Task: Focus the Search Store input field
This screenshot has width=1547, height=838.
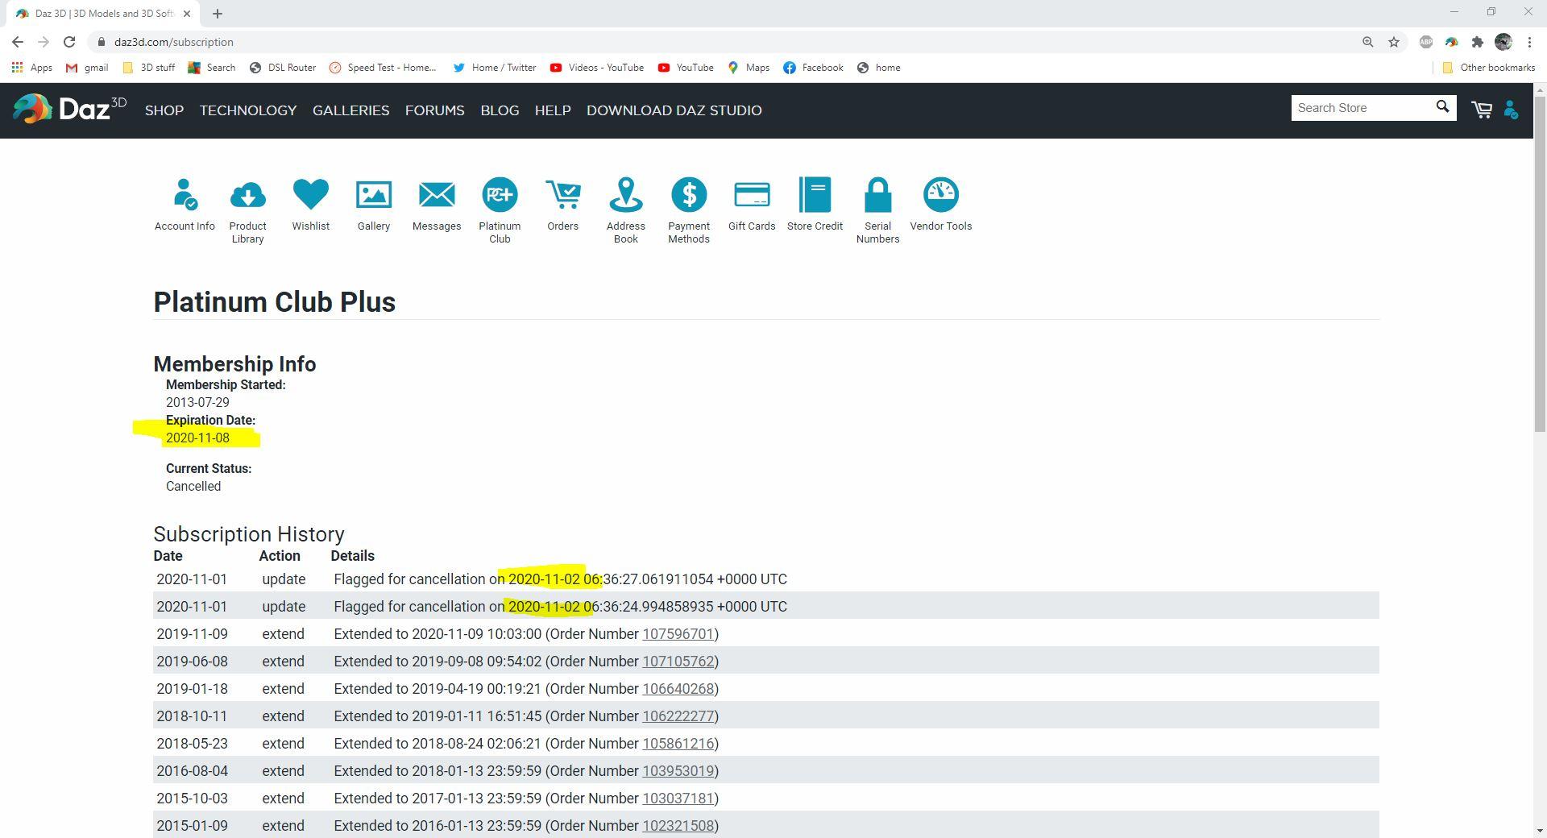Action: click(1362, 108)
